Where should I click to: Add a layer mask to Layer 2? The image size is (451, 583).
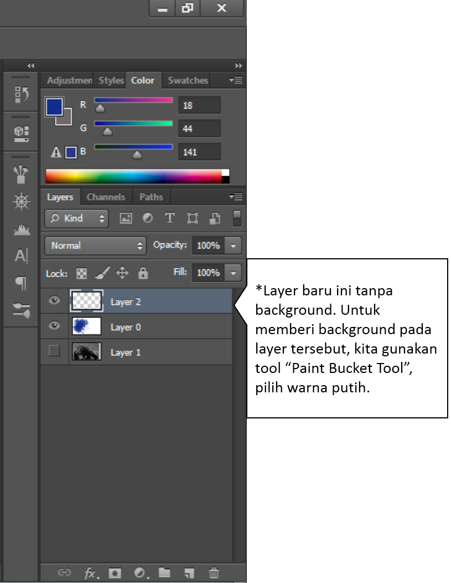click(115, 573)
